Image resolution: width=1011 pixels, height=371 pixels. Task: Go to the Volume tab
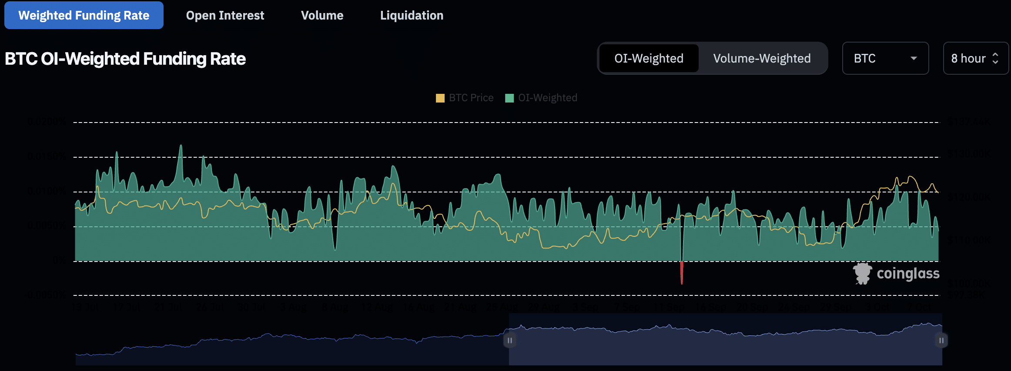(x=322, y=16)
